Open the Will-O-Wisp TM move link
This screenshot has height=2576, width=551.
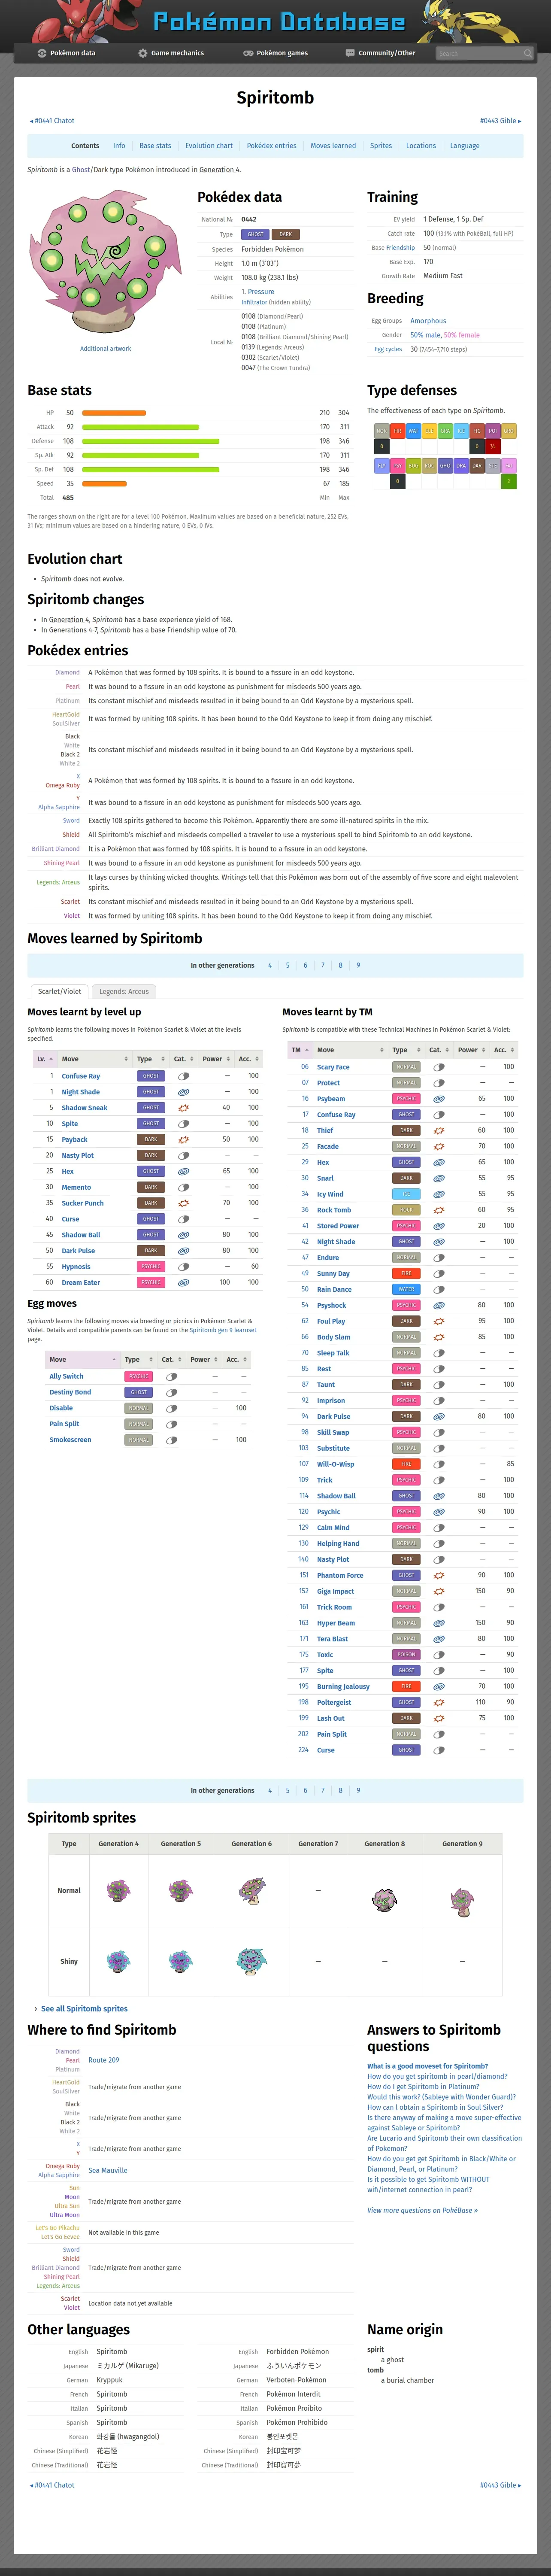pos(336,1464)
